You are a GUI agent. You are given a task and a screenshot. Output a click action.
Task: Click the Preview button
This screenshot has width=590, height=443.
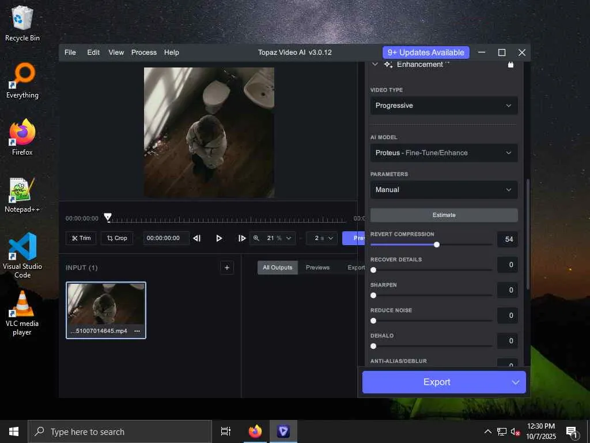pyautogui.click(x=354, y=238)
